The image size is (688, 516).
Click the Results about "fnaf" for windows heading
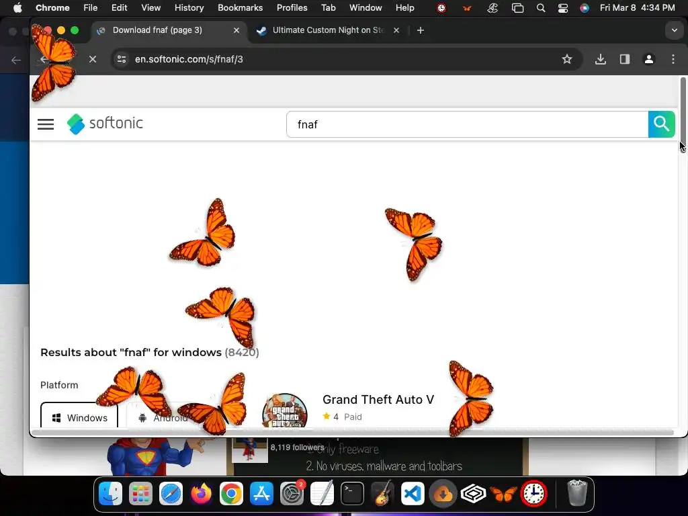150,352
